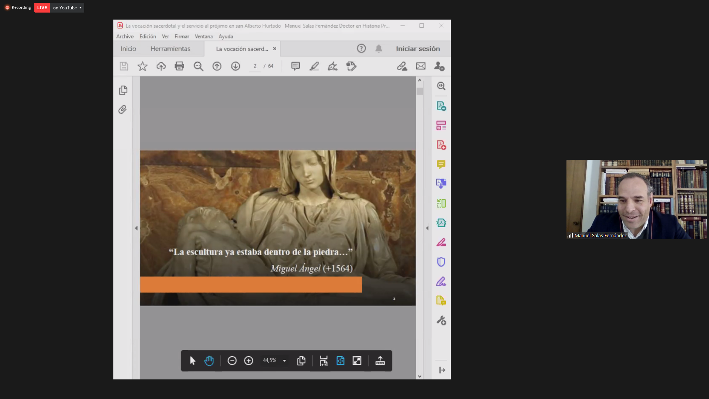Share a link with chain icon

402,66
